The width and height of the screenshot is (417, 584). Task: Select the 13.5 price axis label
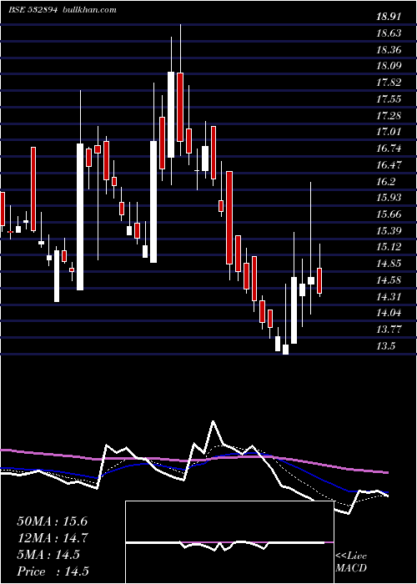(x=385, y=346)
